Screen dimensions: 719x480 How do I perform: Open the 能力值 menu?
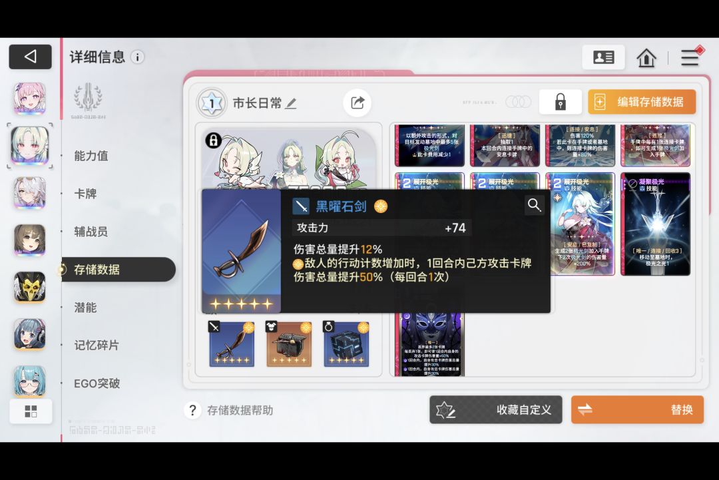click(91, 156)
